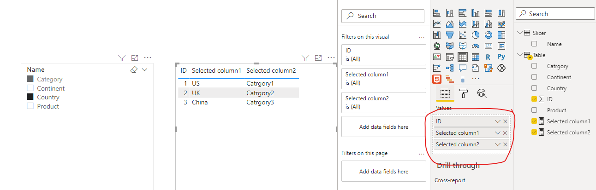Select the pie chart visual
Screen dimensions: 596x190
pyautogui.click(x=476, y=35)
